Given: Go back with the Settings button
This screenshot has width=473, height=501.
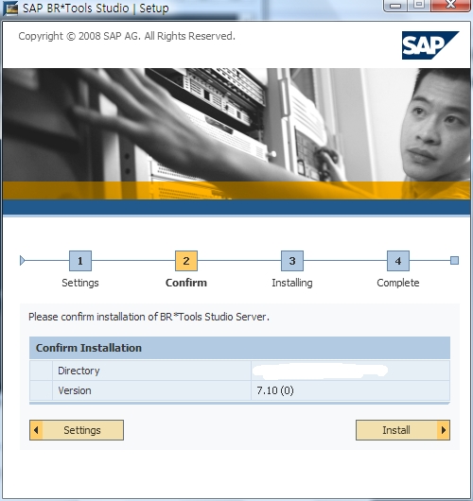Looking at the screenshot, I should (77, 430).
